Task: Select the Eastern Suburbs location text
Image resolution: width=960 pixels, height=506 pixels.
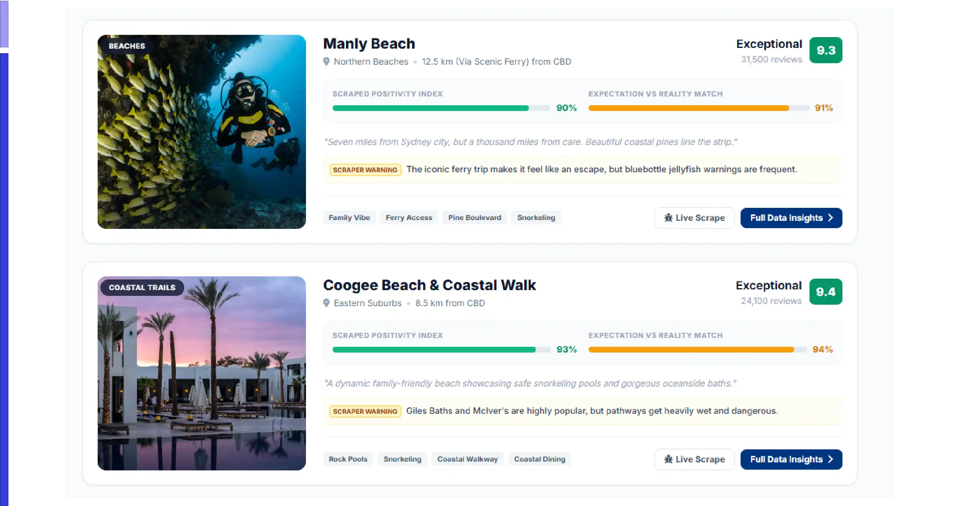Action: tap(368, 303)
